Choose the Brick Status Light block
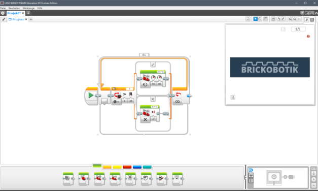318x191 pixels. [177, 179]
